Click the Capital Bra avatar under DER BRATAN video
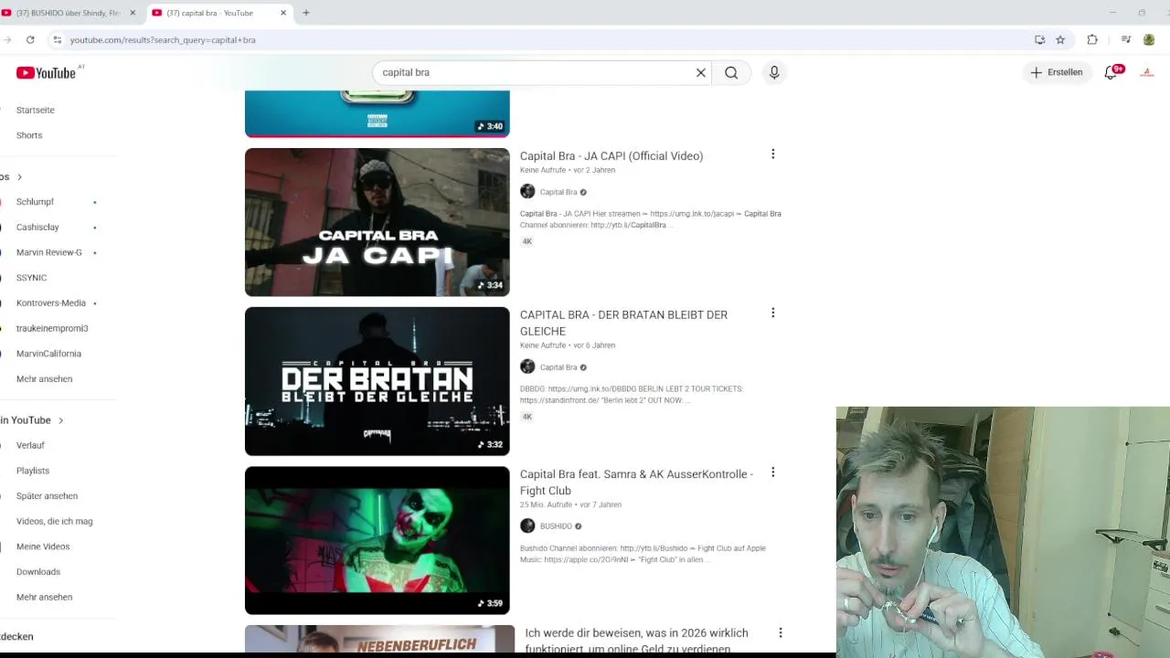 point(527,366)
